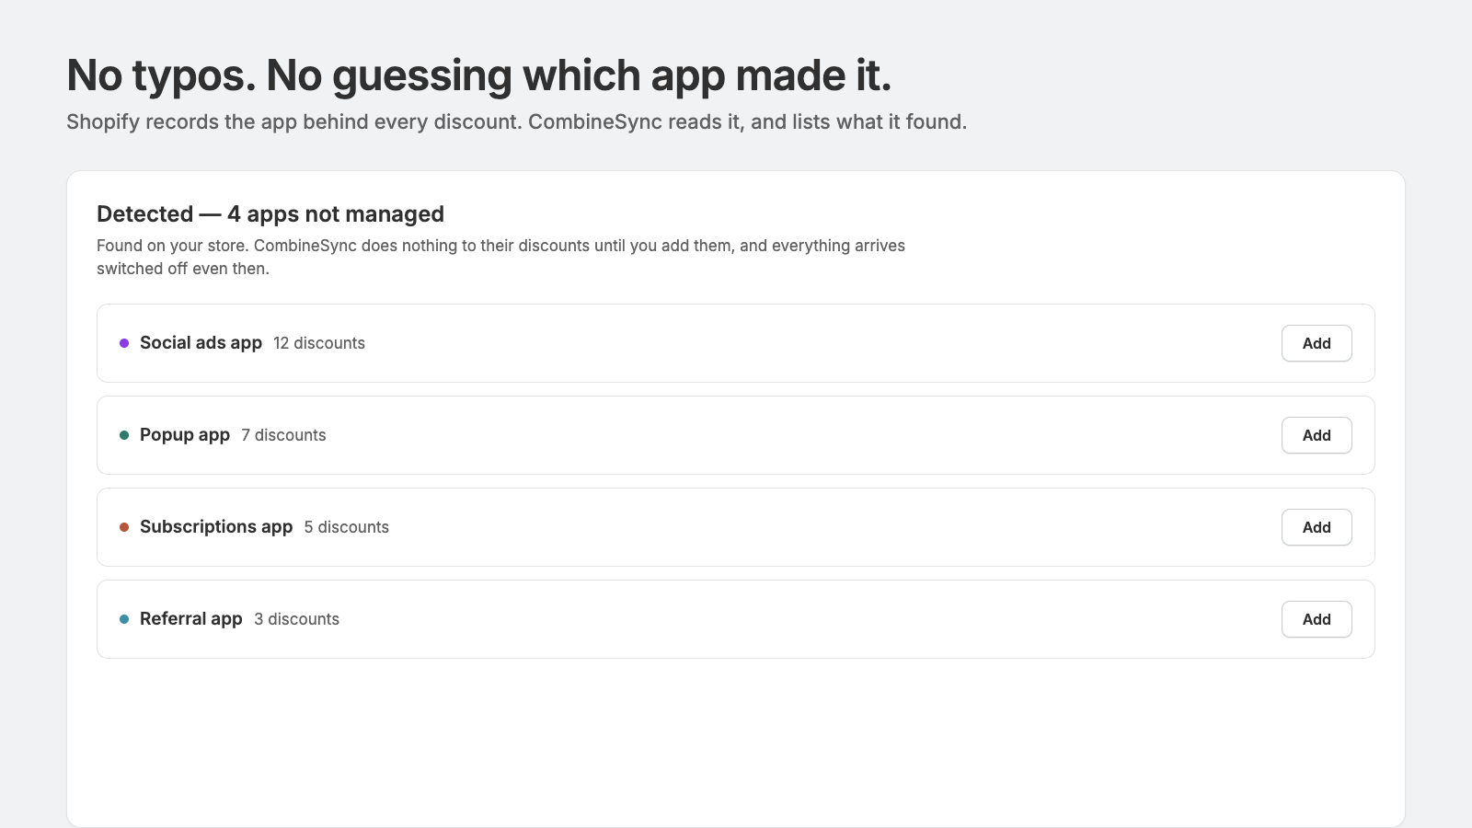The height and width of the screenshot is (828, 1472).
Task: Add the Subscriptions app
Action: coord(1317,527)
